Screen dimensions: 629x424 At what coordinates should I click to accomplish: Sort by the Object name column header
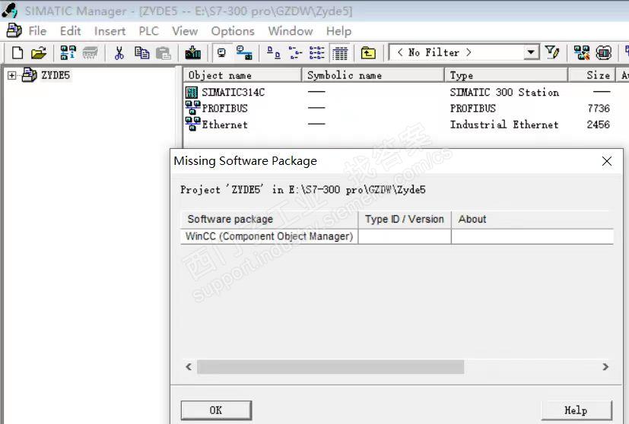click(x=243, y=75)
